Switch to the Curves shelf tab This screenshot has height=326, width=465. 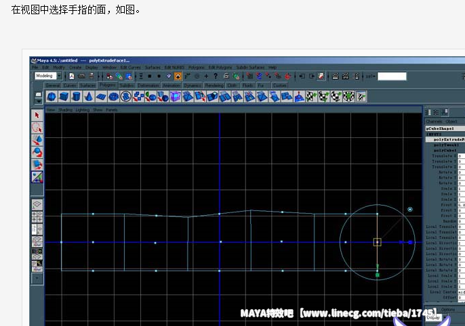coord(70,85)
